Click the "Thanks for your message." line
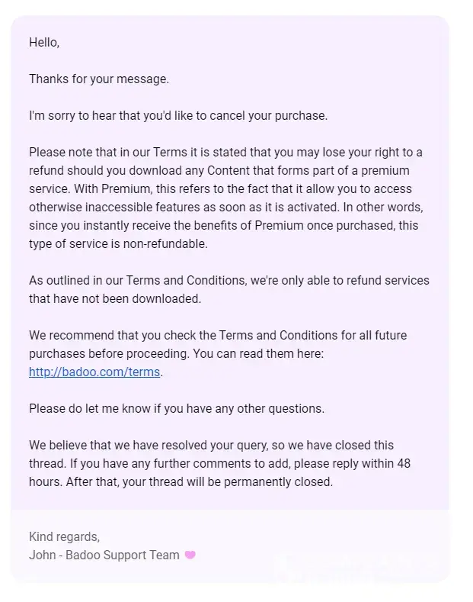The height and width of the screenshot is (602, 473). coord(99,79)
